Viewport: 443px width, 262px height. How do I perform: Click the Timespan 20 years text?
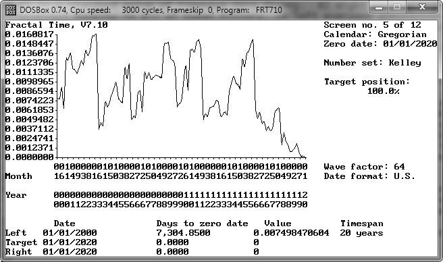point(362,232)
